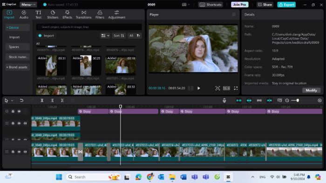Select the pointer selection tool
The height and width of the screenshot is (183, 326).
pyautogui.click(x=7, y=101)
